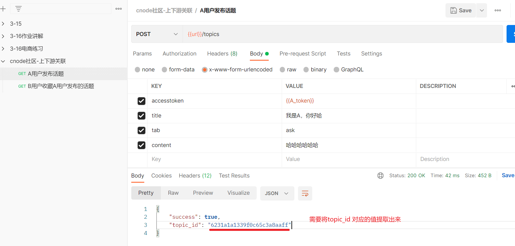Open the Save dropdown arrow
This screenshot has height=246, width=515.
point(482,10)
